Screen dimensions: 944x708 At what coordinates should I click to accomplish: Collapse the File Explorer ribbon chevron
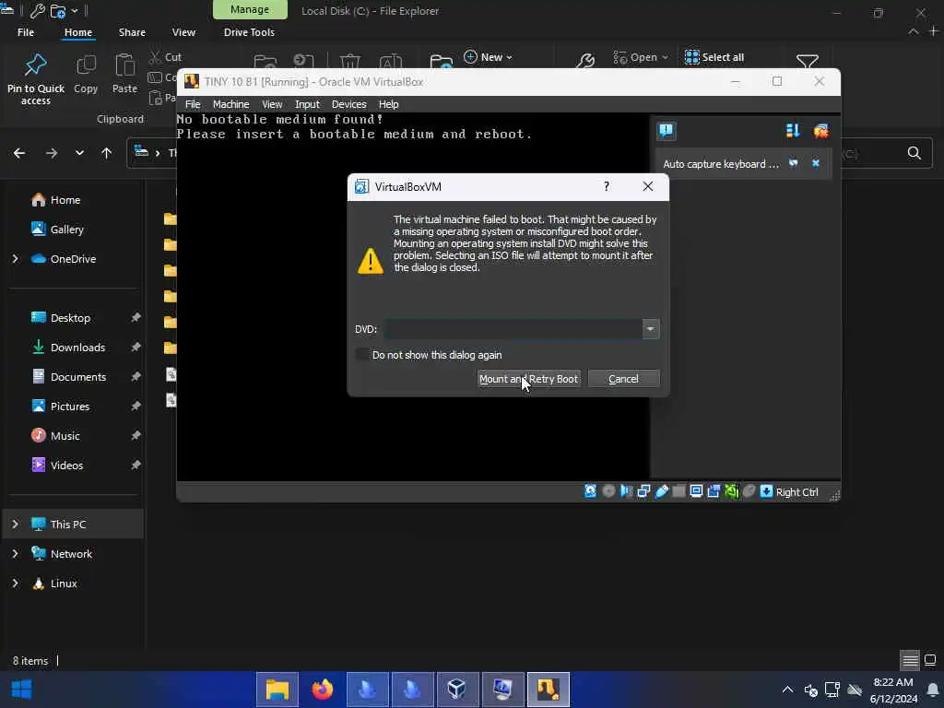pyautogui.click(x=914, y=32)
